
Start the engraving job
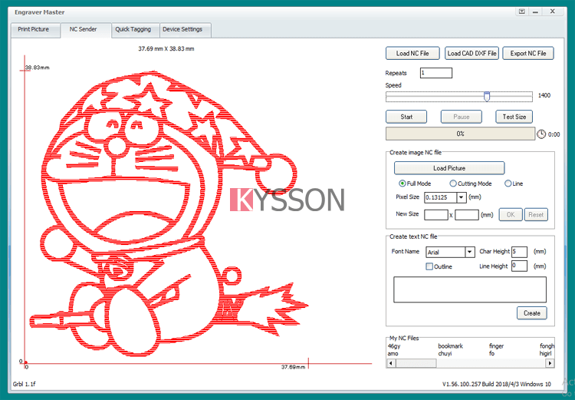(x=406, y=117)
